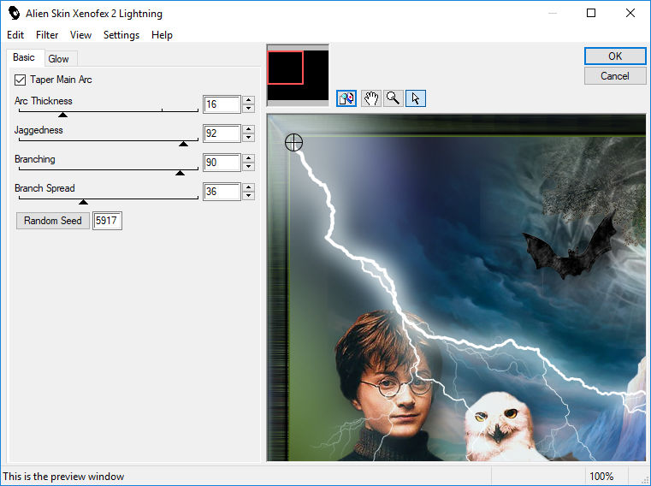Click the random seed number field

pos(107,221)
